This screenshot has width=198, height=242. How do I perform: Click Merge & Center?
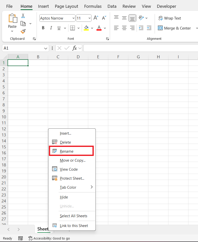[x=174, y=28]
